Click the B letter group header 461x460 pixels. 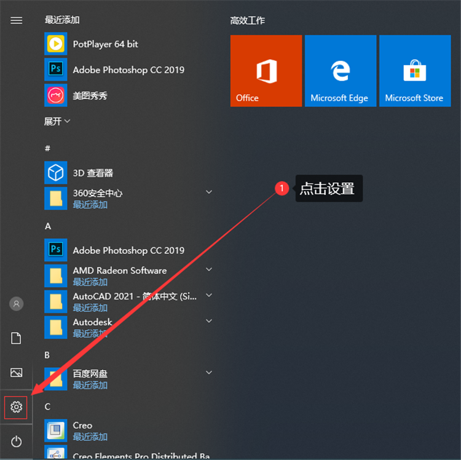tap(47, 355)
